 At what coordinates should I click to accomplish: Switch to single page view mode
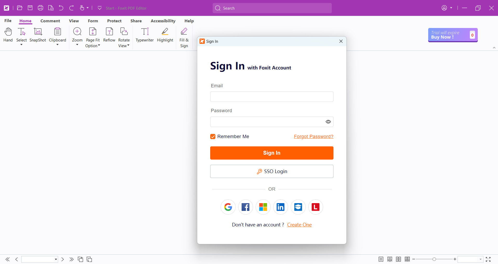(381, 259)
